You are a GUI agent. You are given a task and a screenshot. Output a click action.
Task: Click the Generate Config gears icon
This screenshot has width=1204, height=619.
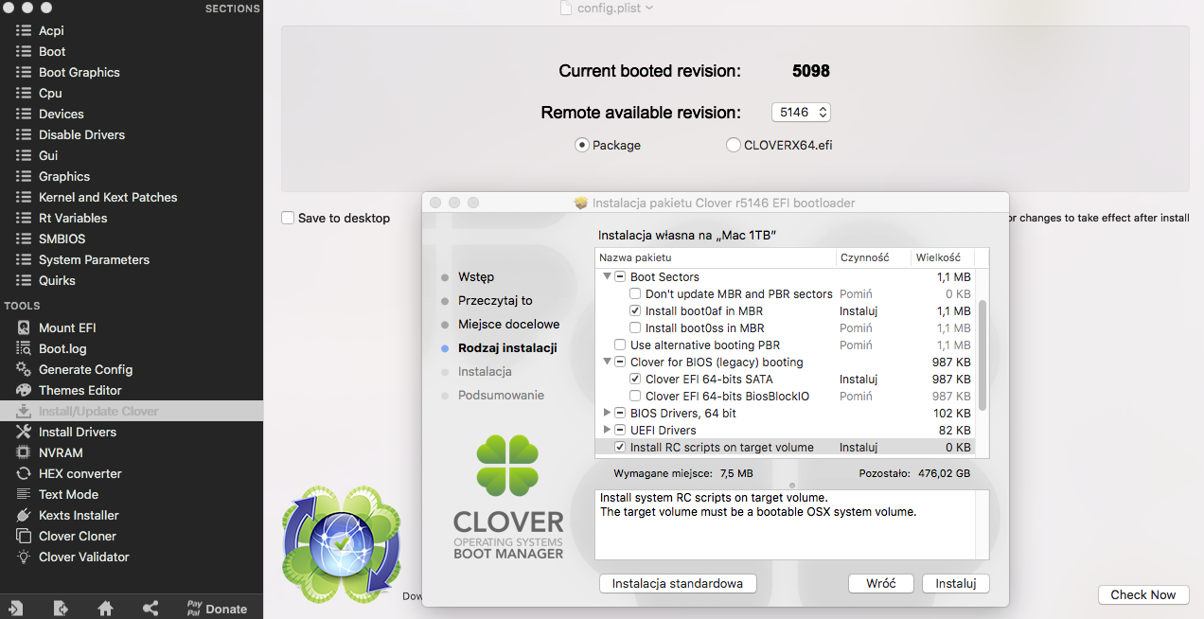(24, 369)
